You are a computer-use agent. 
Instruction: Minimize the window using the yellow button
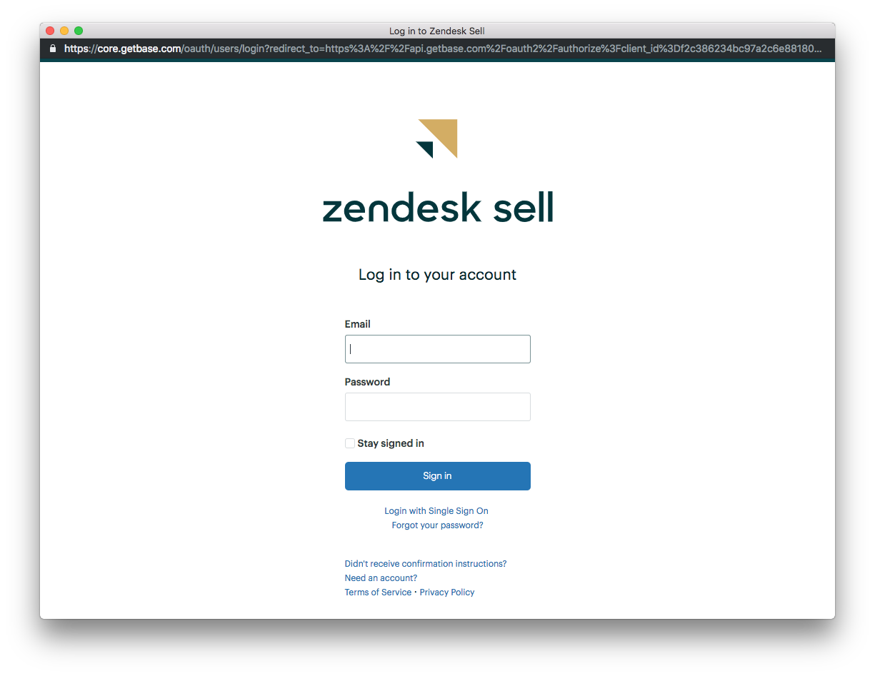[x=64, y=31]
